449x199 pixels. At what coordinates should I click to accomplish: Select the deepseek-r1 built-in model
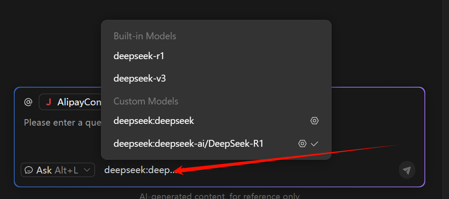pos(139,56)
